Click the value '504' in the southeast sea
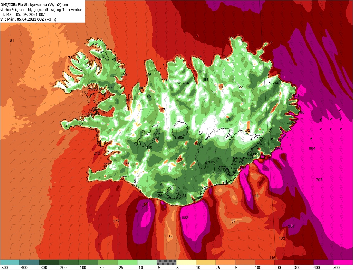Screen dimensions: 353x270 291,226
